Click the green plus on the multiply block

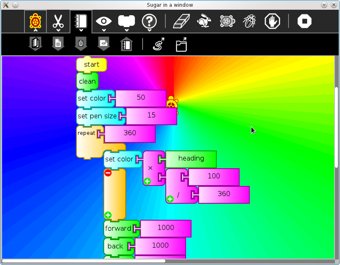[x=147, y=181]
